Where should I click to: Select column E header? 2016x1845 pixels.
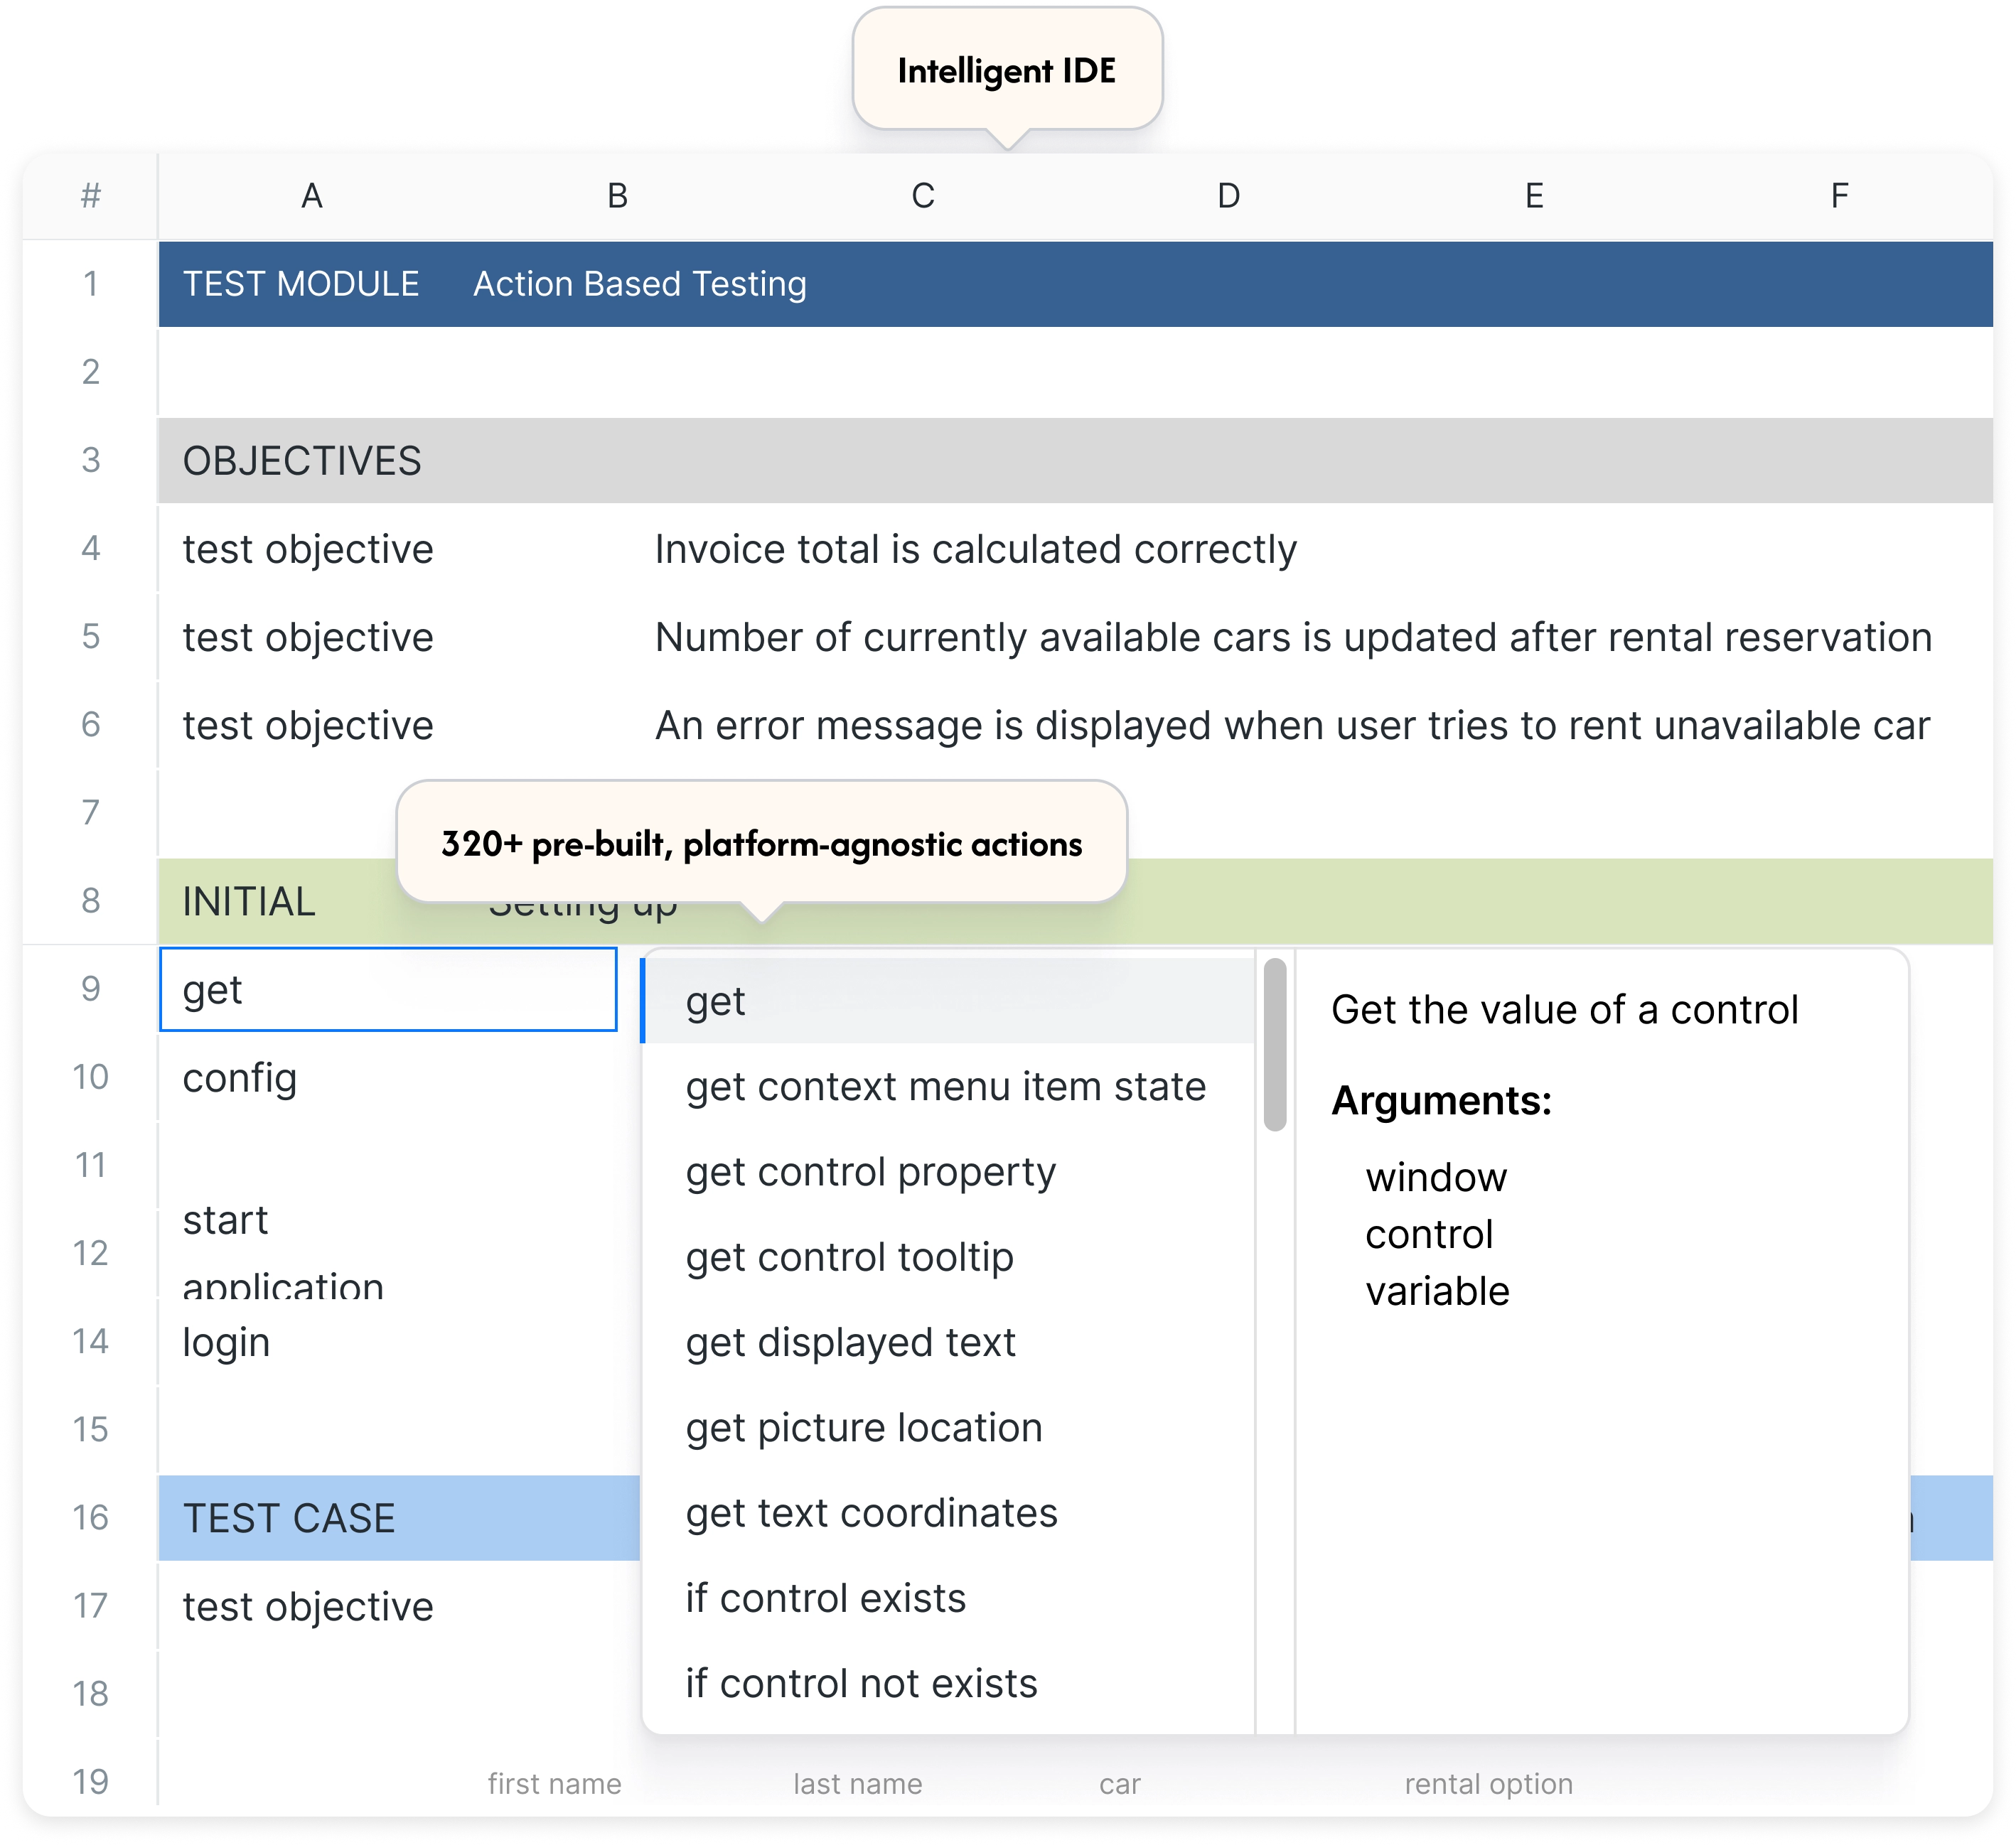pyautogui.click(x=1534, y=196)
